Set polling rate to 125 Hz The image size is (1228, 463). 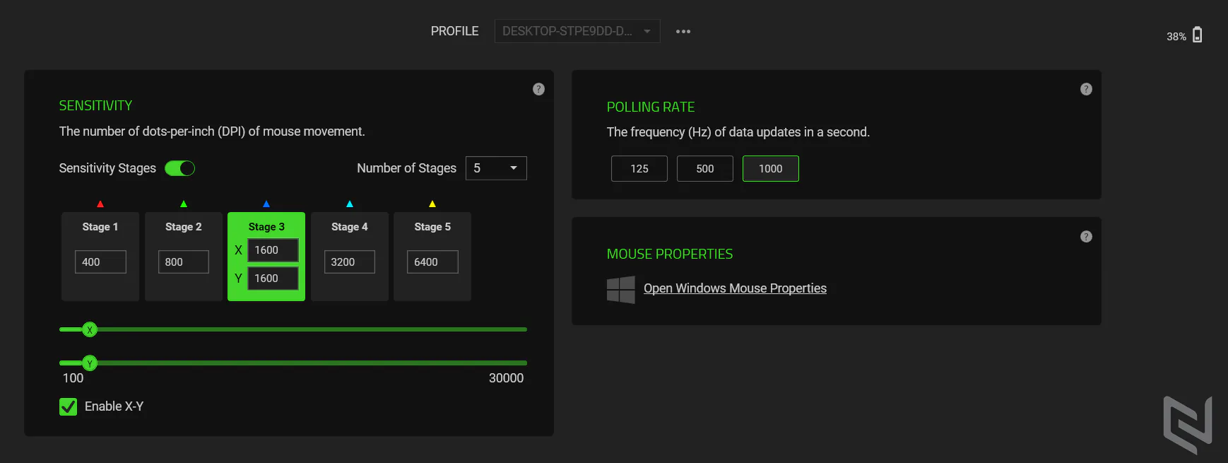[x=639, y=169]
